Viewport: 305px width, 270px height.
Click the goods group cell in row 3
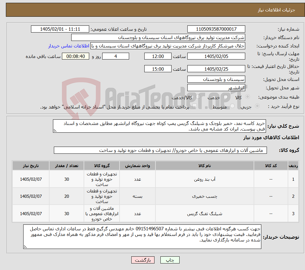(x=102, y=214)
